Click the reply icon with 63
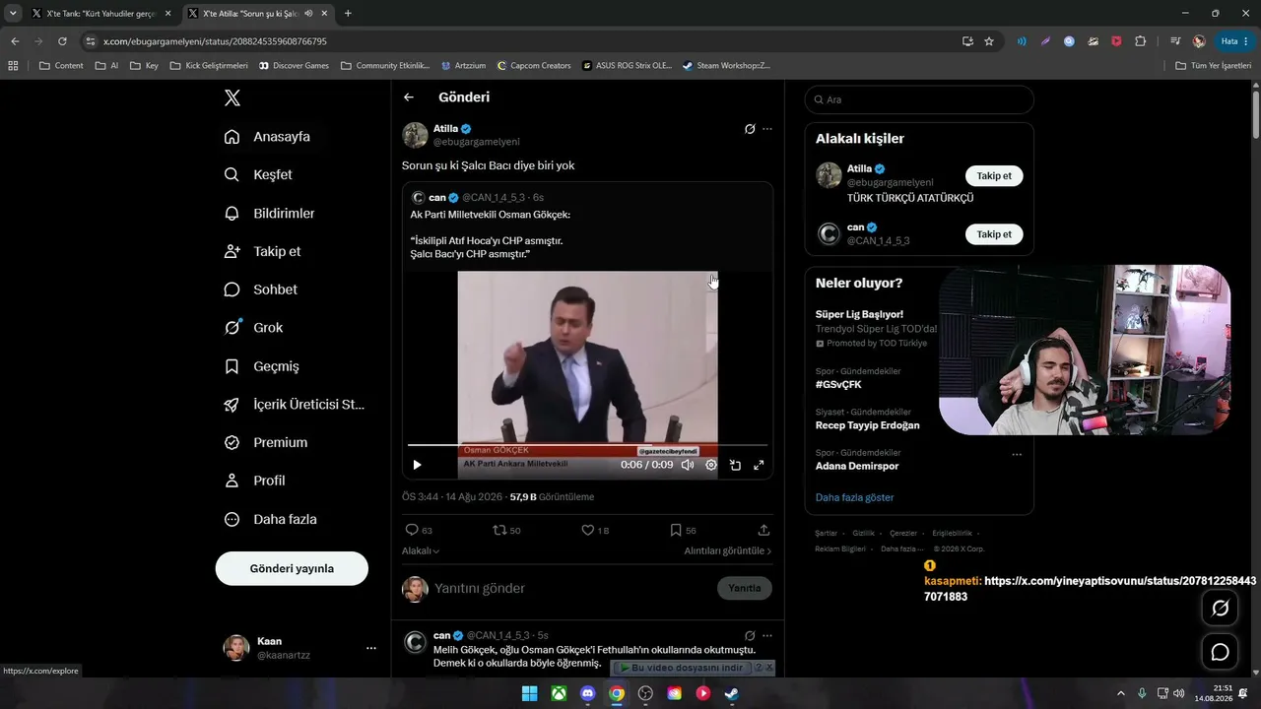The image size is (1261, 709). pos(419,530)
